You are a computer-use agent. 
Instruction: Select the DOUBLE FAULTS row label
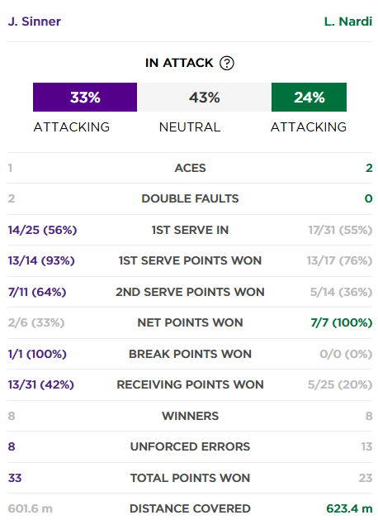(190, 198)
